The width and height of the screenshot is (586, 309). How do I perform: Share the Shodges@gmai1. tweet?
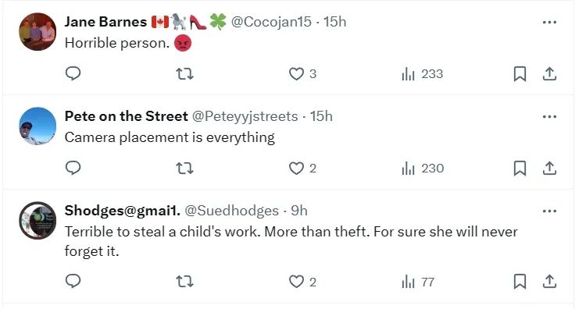pos(549,282)
